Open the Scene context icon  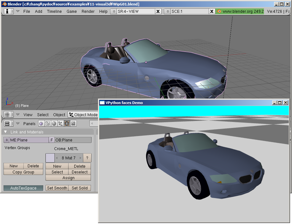click(x=73, y=124)
